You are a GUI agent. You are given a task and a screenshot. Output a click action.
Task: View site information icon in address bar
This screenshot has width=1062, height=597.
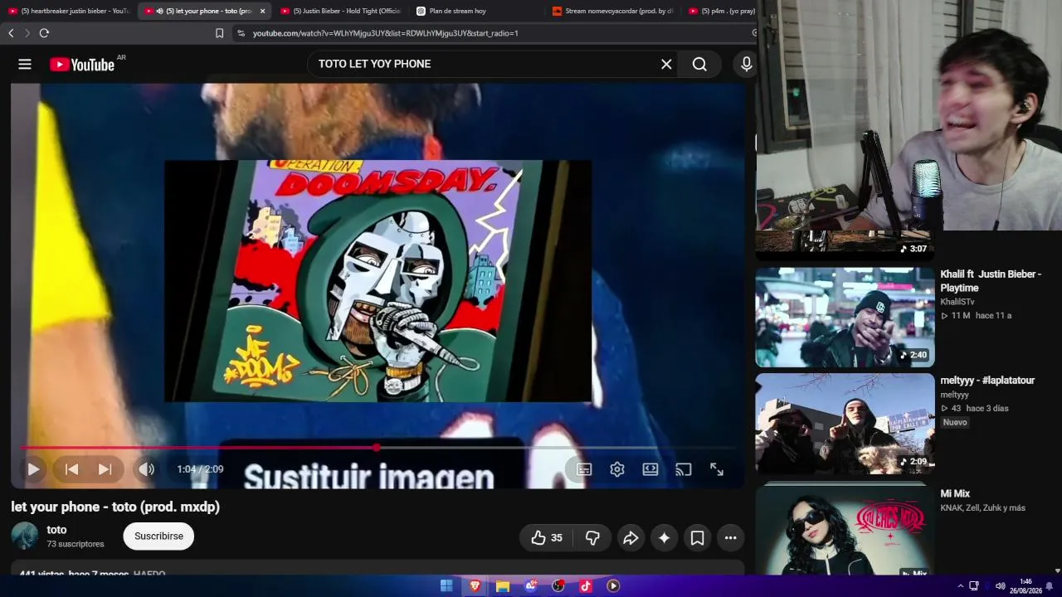[x=241, y=33]
